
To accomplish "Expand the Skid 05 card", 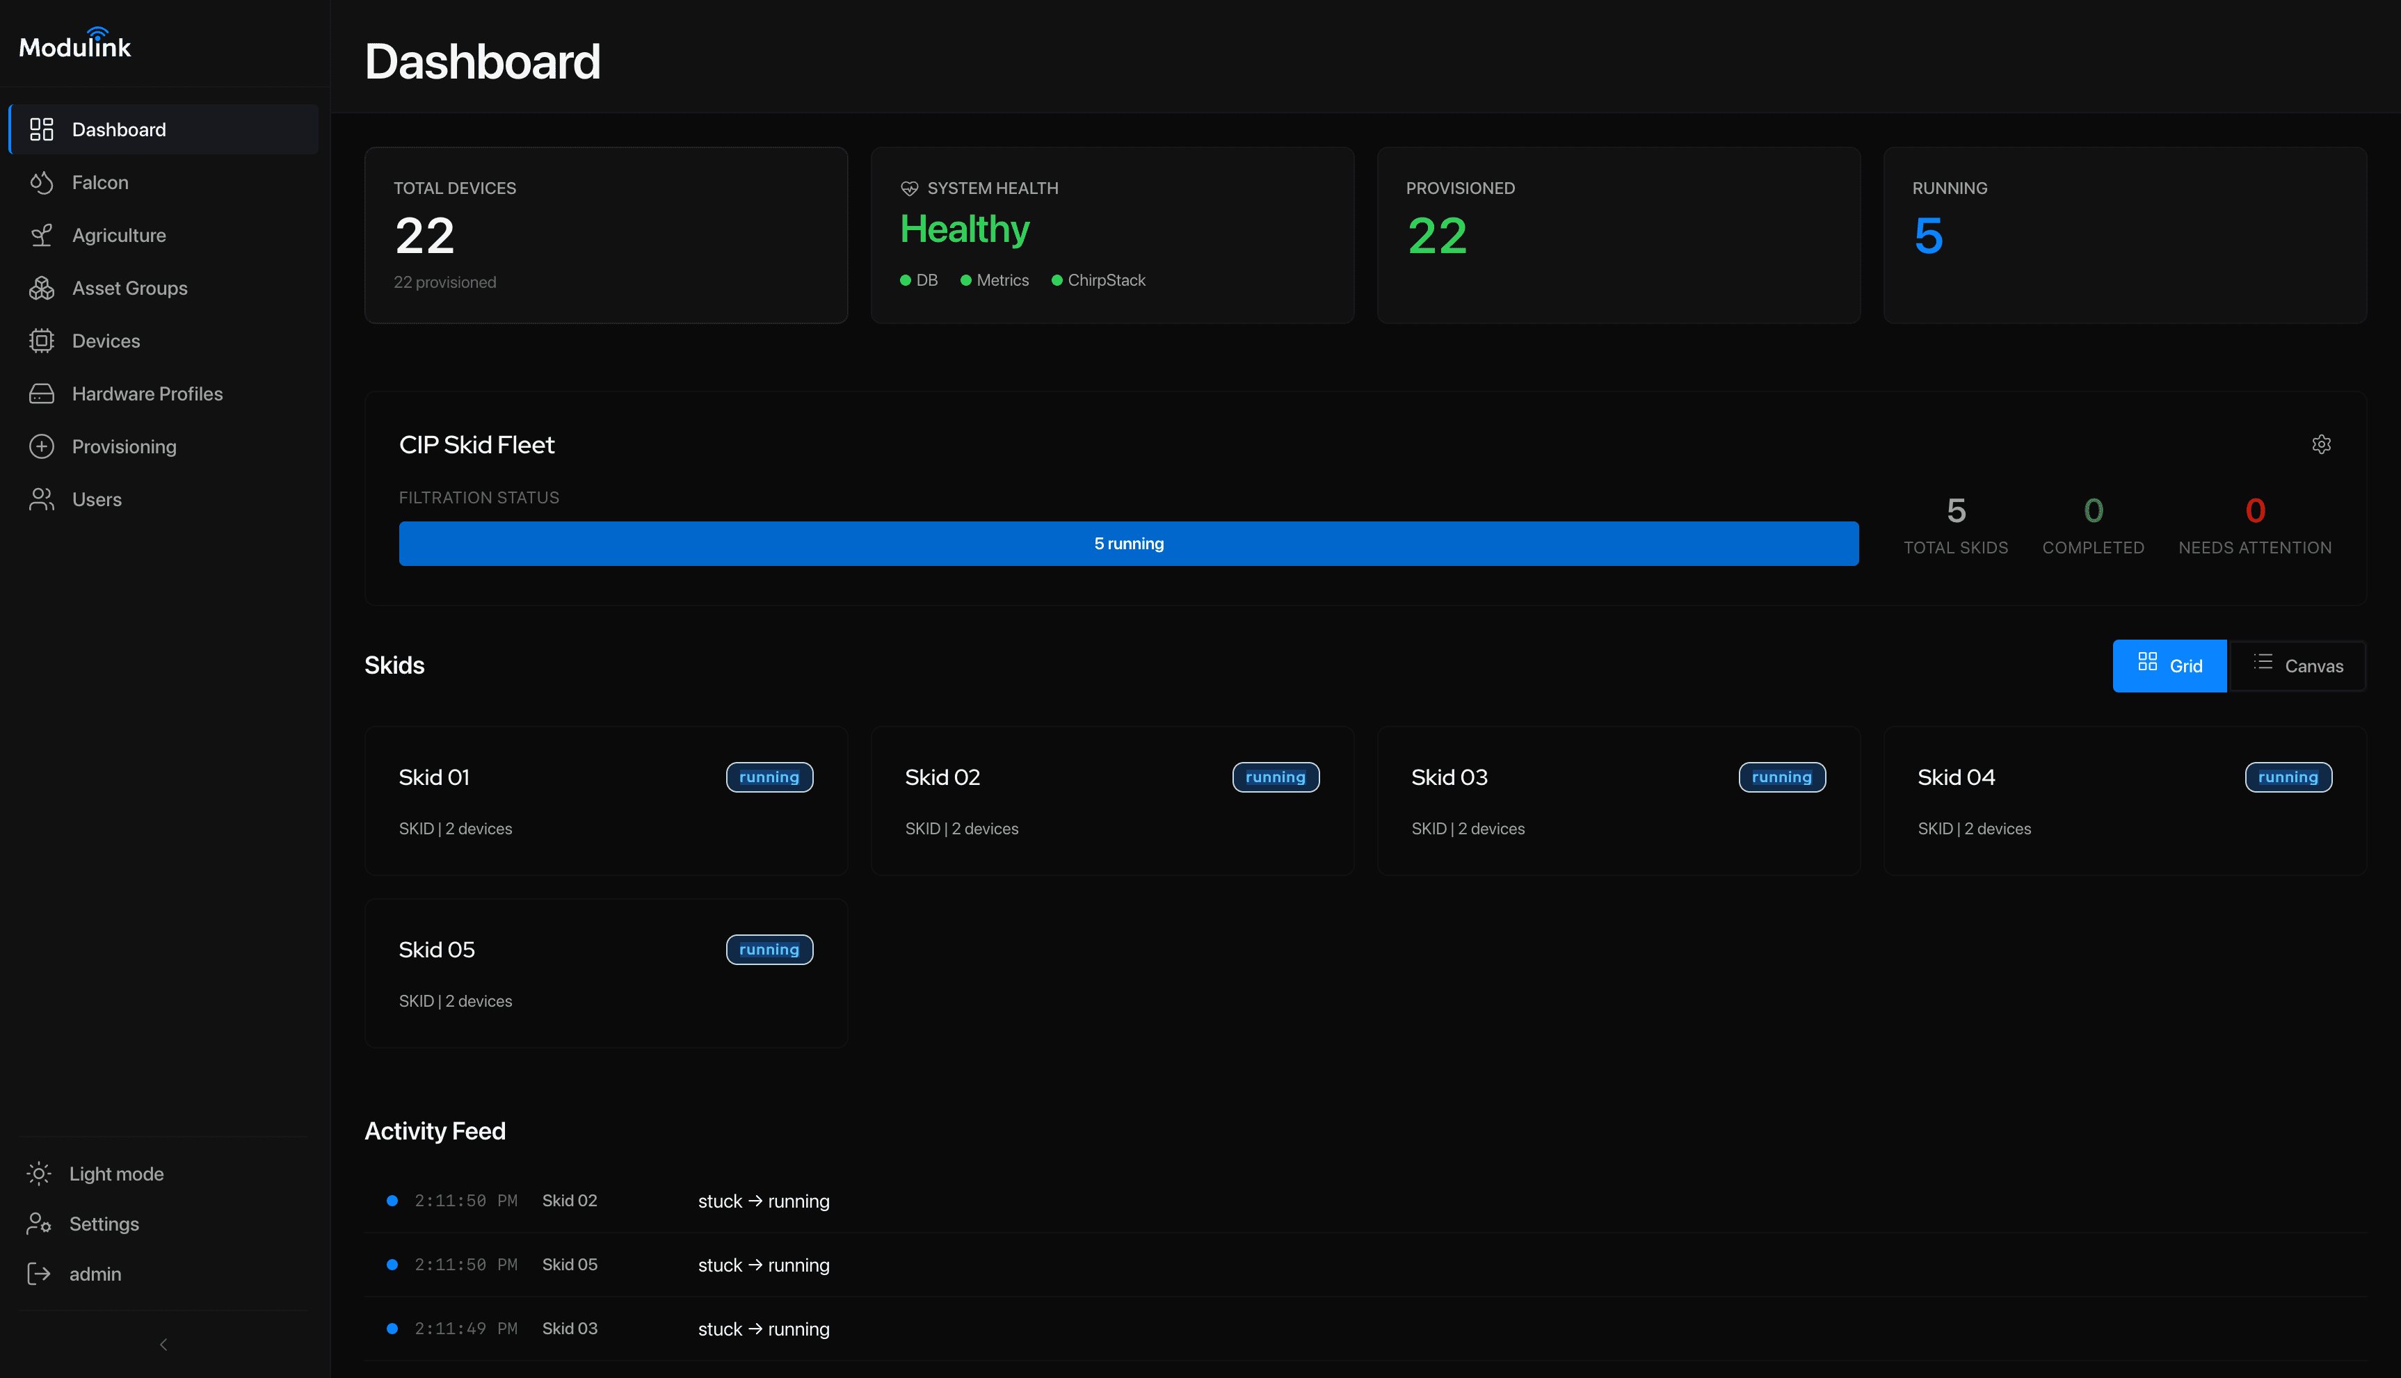I will pos(605,972).
